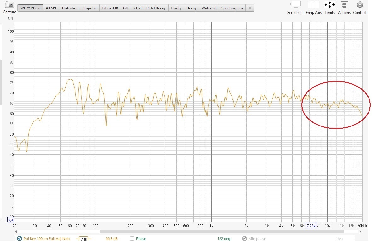Viewport: 372px width, 241px height.
Task: Click the 100 frequency axis label
Action: (x=95, y=226)
